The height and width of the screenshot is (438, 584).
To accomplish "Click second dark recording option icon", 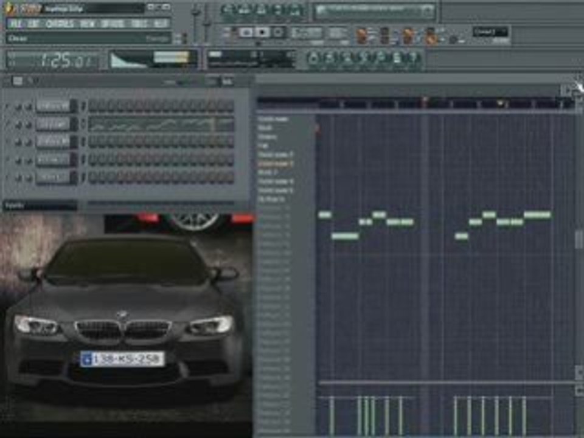I will (384, 36).
